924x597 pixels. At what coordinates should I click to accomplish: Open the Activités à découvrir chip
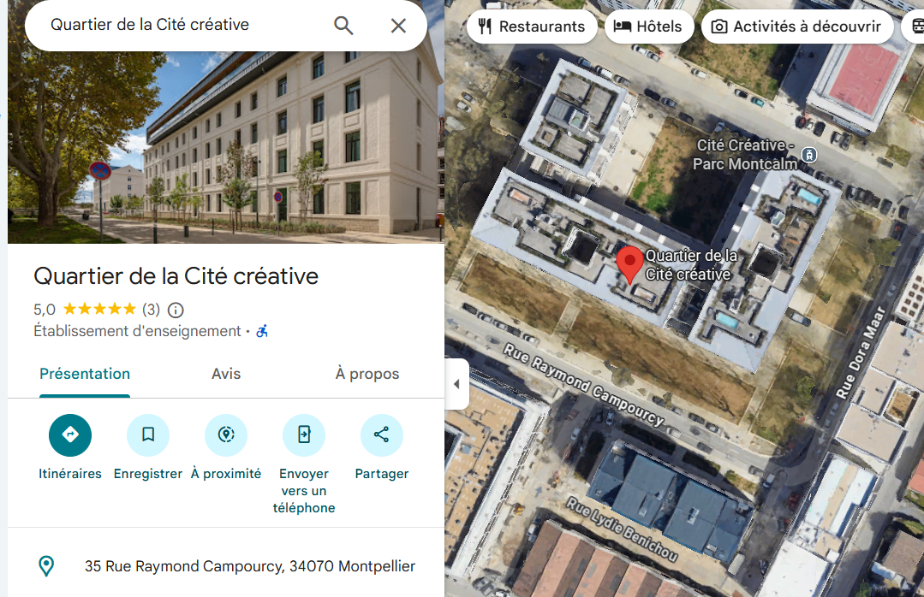pos(797,27)
